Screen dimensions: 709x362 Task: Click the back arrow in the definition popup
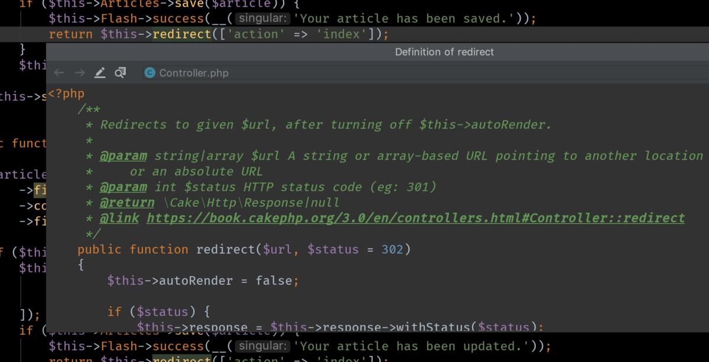pyautogui.click(x=58, y=73)
